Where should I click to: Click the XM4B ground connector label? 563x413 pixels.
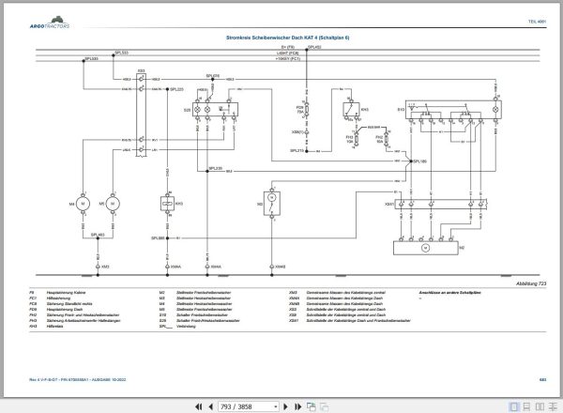point(281,267)
